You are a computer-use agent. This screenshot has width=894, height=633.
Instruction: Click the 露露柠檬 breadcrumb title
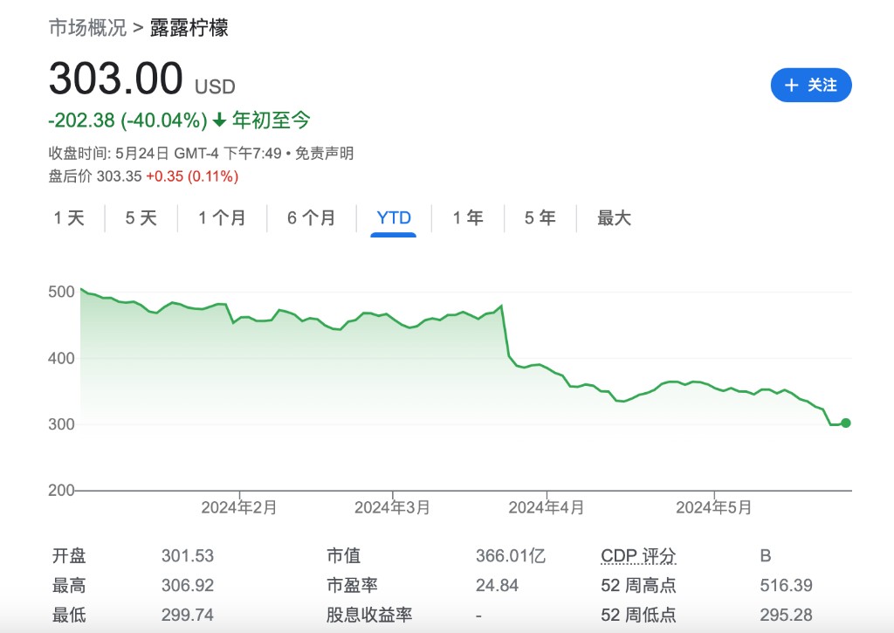[x=196, y=28]
